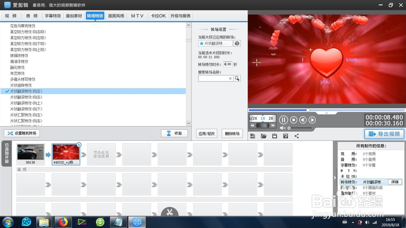406x228 pixels.
Task: Open the 画面风格 tab
Action: [116, 16]
